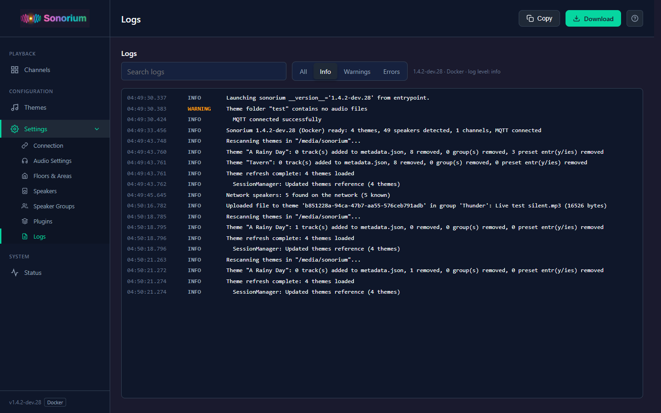This screenshot has height=413, width=661.
Task: Download the log file
Action: (593, 18)
